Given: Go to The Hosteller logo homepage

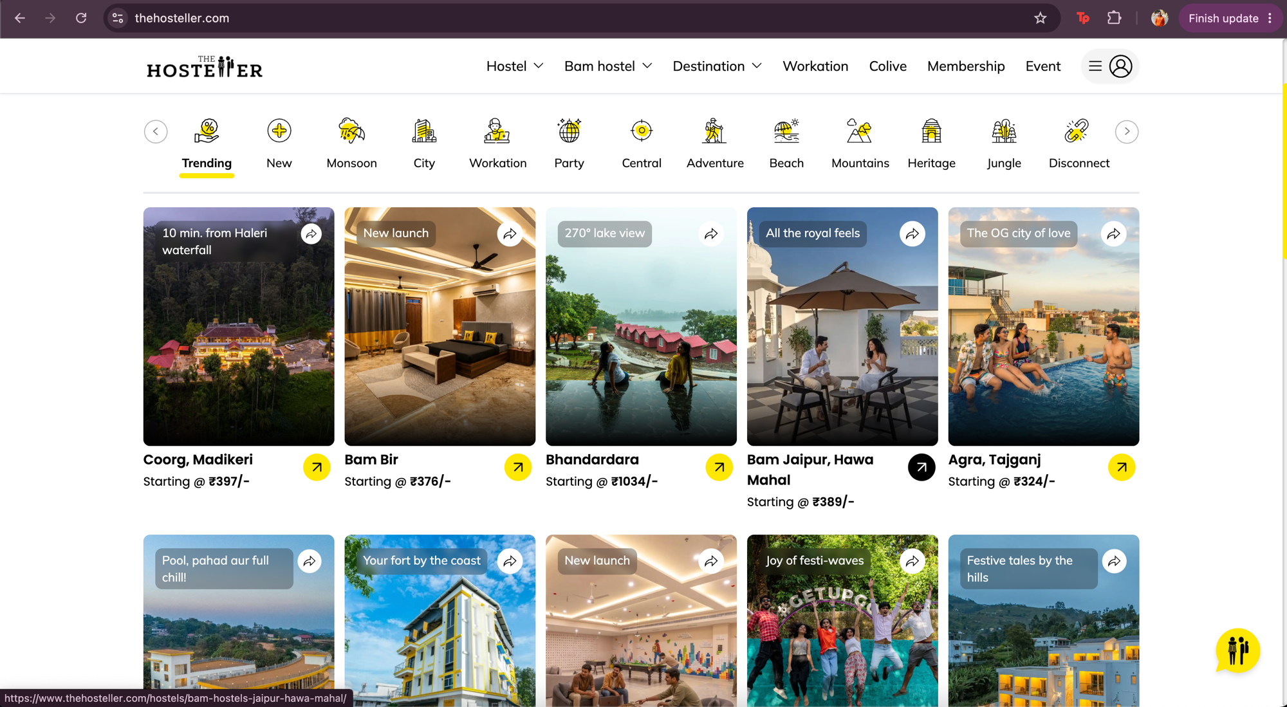Looking at the screenshot, I should click(x=205, y=66).
